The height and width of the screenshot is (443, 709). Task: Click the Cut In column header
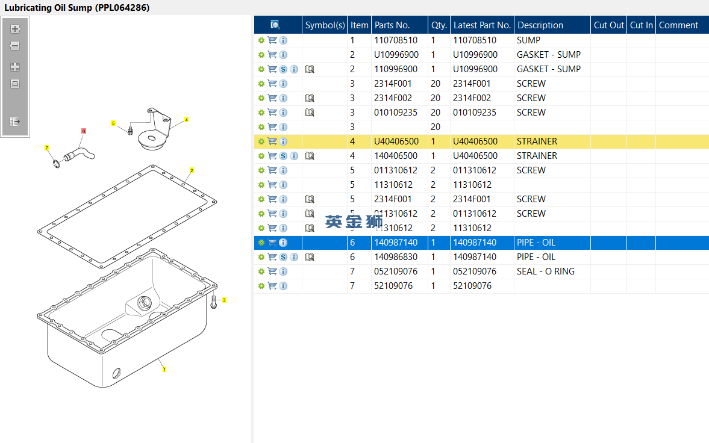click(641, 25)
